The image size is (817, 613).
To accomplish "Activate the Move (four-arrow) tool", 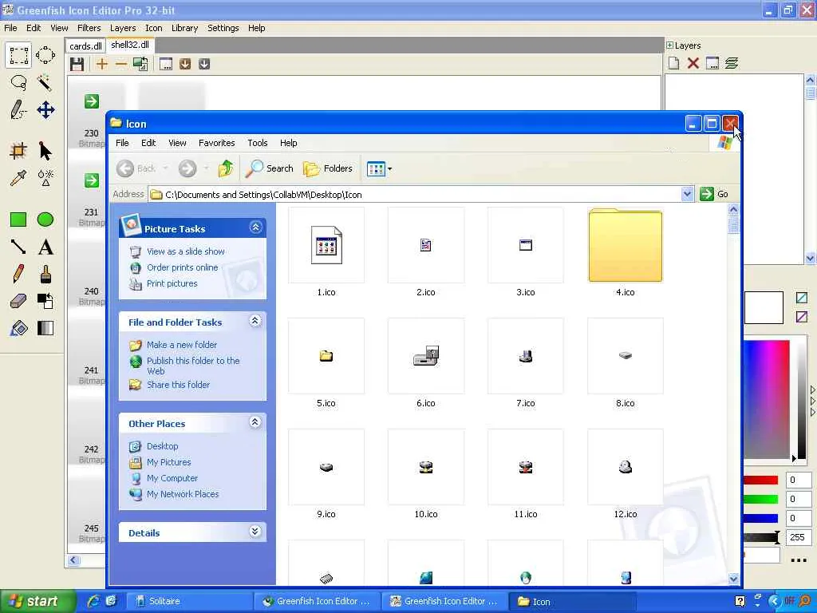I will coord(45,110).
